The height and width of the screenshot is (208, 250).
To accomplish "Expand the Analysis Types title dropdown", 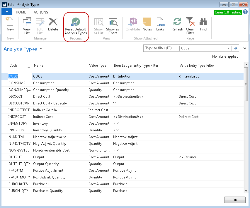I will click(41, 49).
